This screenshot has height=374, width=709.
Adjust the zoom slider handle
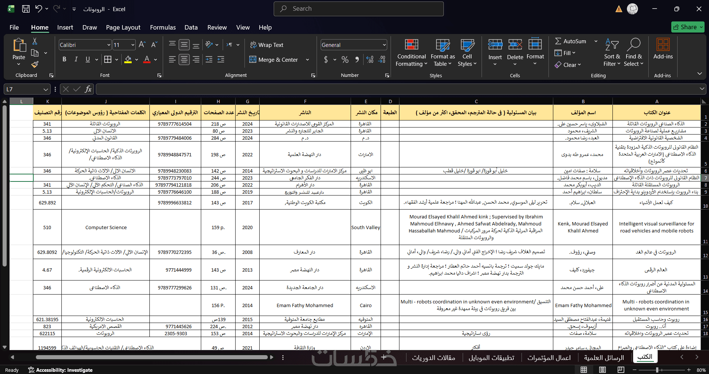click(x=657, y=370)
